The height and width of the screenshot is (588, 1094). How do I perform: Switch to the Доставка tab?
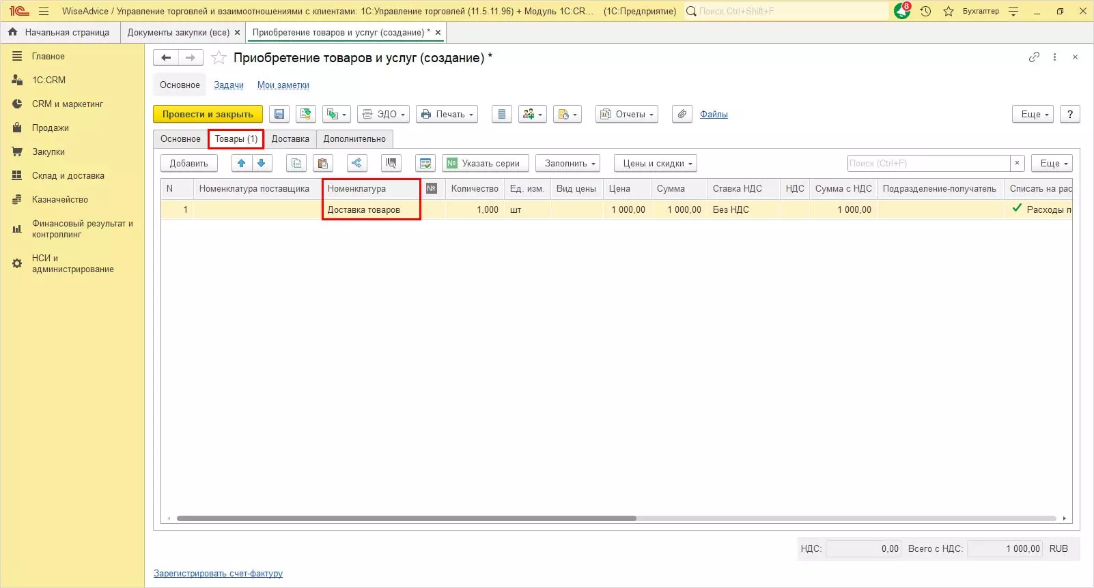tap(290, 139)
